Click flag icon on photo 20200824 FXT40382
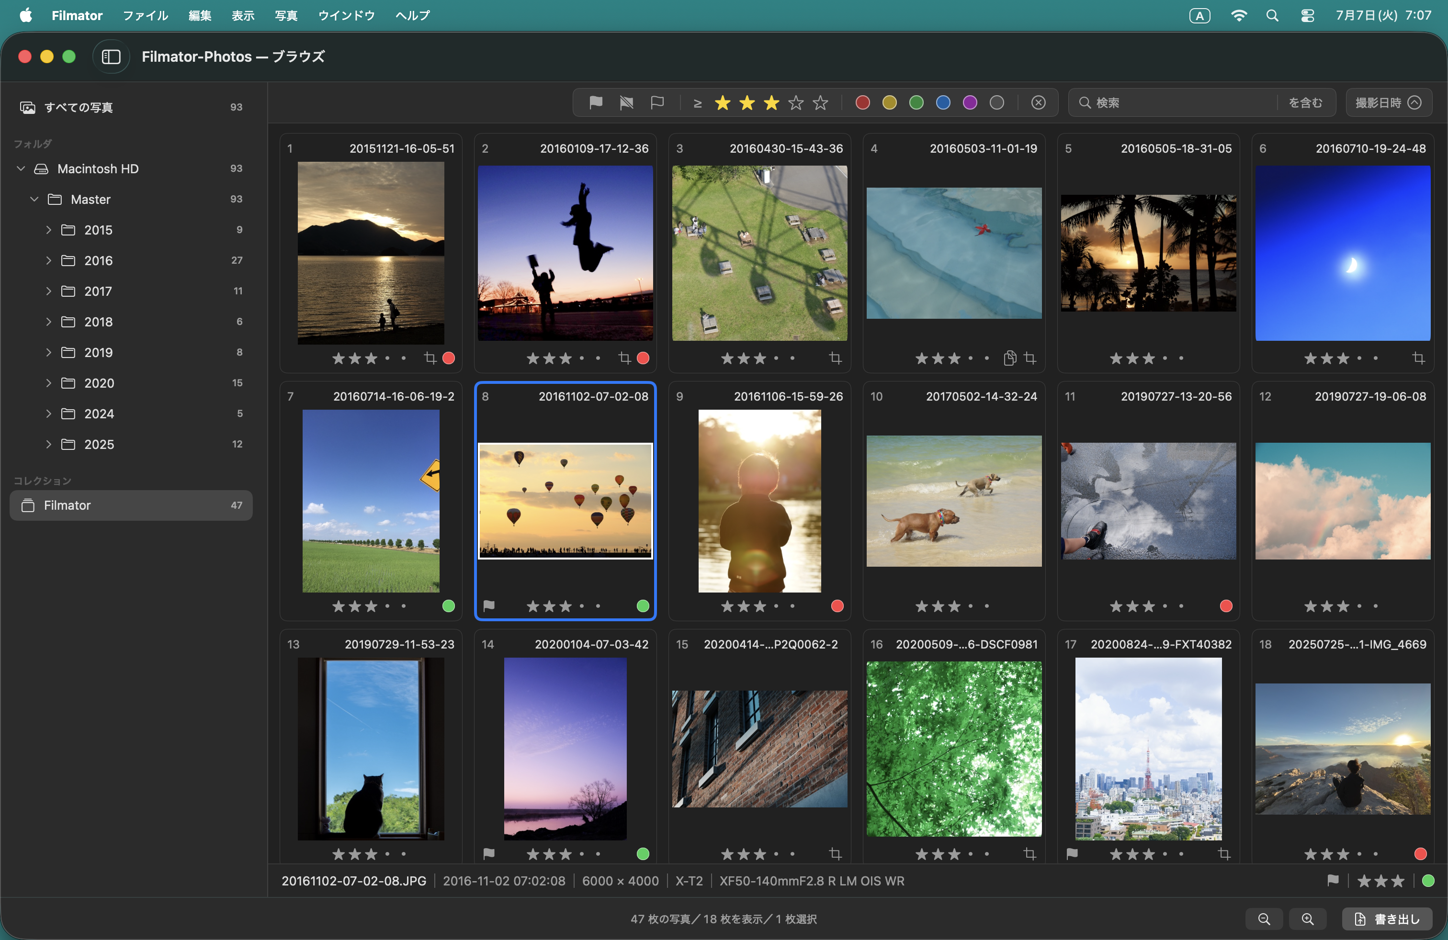The width and height of the screenshot is (1448, 940). click(x=1072, y=854)
